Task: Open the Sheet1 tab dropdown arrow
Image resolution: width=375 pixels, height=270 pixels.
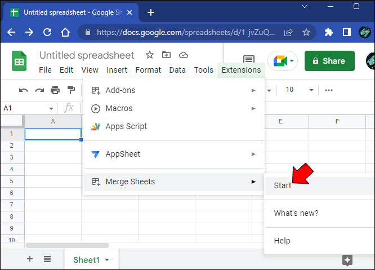Action: tap(107, 260)
